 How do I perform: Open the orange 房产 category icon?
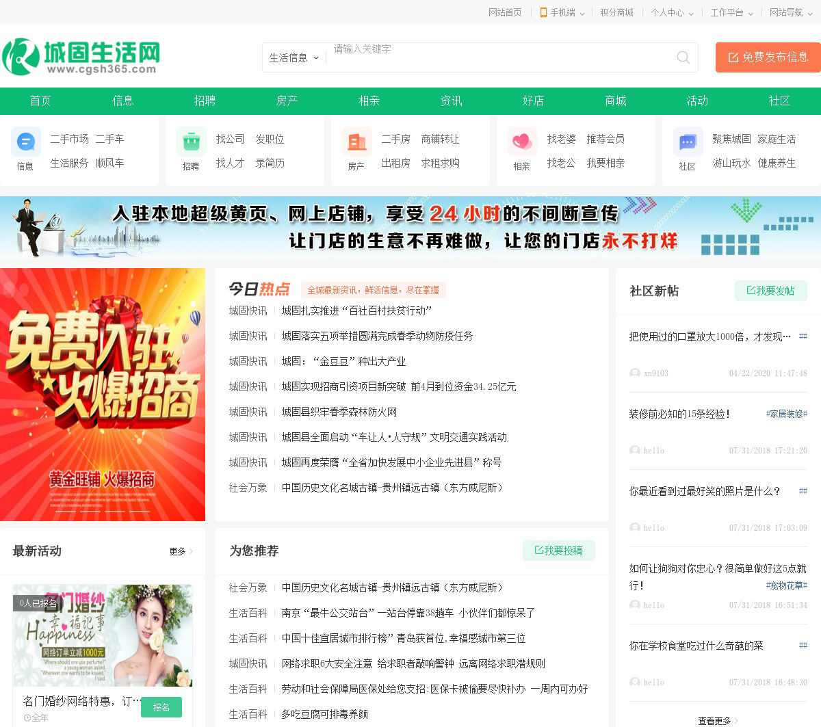[x=357, y=142]
